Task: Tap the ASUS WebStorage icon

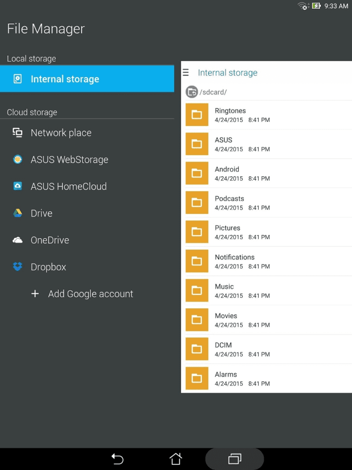Action: coord(17,160)
